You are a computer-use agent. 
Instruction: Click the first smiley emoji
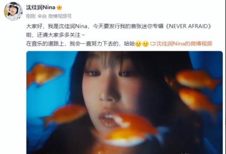(x=138, y=44)
